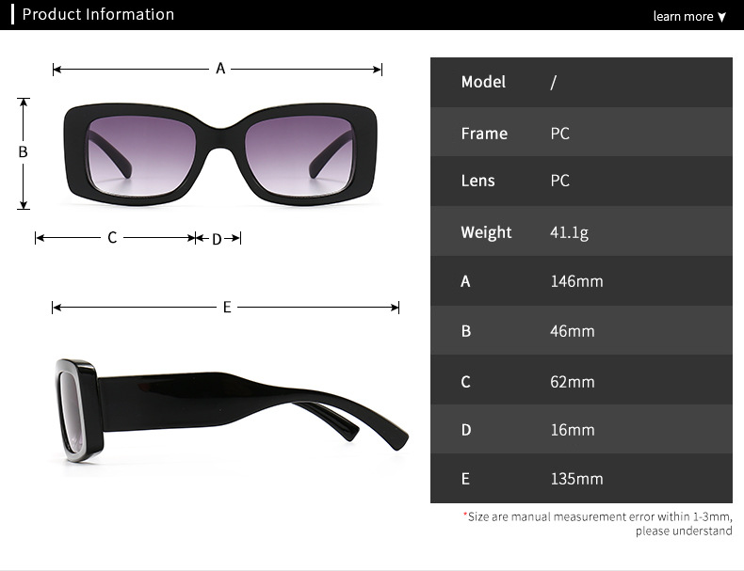Click the Product Information header title
The height and width of the screenshot is (571, 744).
point(98,14)
